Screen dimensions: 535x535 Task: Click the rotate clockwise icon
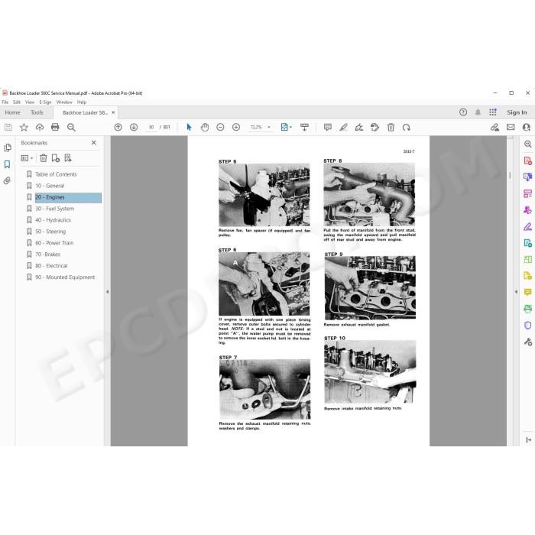(x=406, y=128)
